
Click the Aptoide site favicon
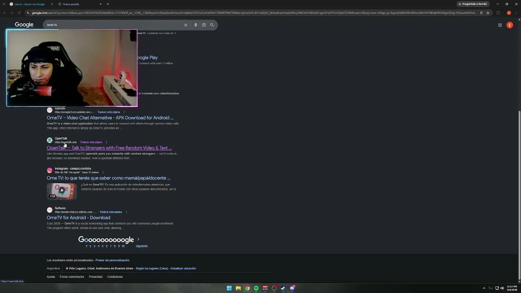[x=50, y=110]
